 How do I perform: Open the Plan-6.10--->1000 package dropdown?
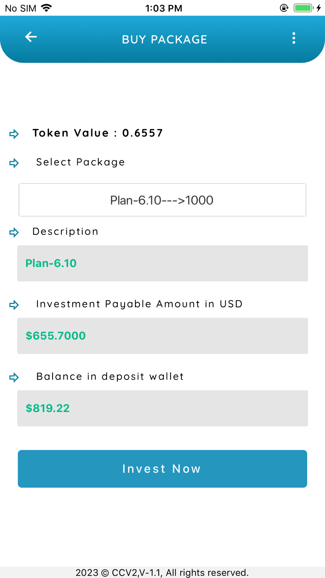pyautogui.click(x=162, y=200)
